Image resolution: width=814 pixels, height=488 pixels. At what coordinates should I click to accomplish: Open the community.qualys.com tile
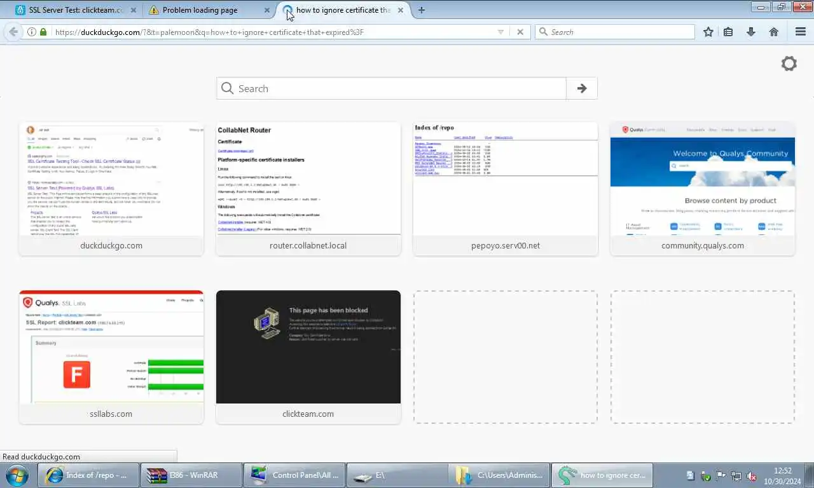[x=703, y=189]
